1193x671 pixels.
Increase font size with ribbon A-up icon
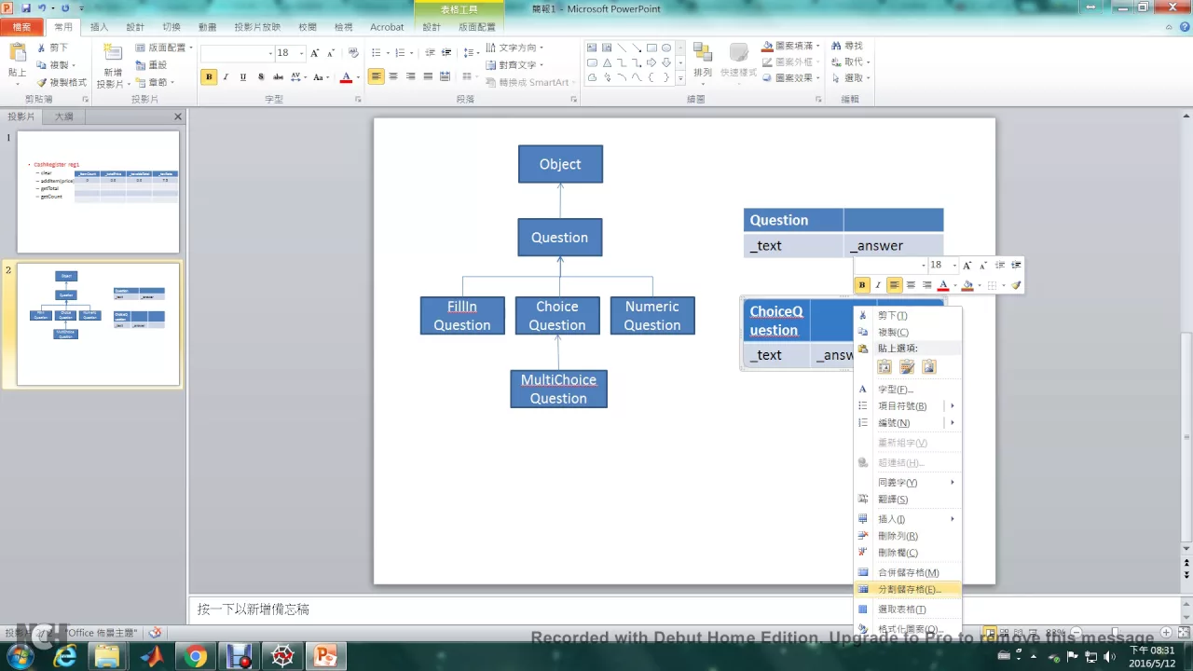click(x=315, y=53)
